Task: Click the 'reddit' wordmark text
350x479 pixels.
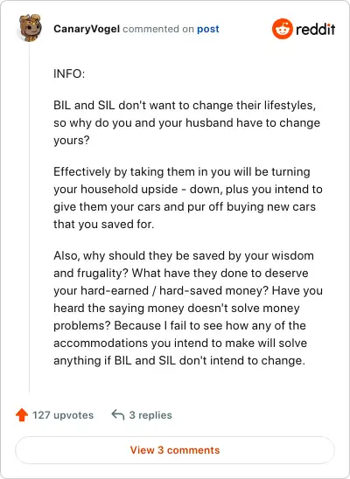Action: (316, 30)
